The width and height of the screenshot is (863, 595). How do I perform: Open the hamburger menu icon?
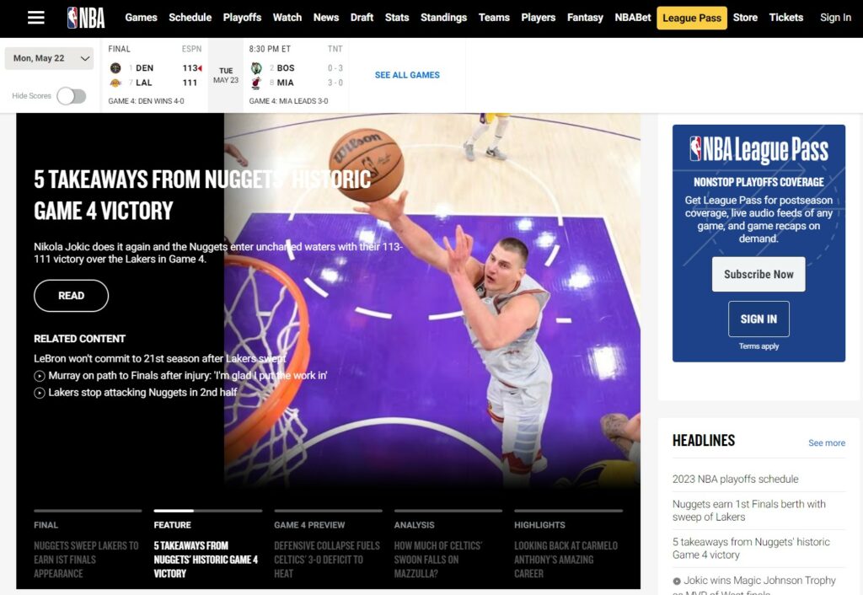pyautogui.click(x=35, y=18)
